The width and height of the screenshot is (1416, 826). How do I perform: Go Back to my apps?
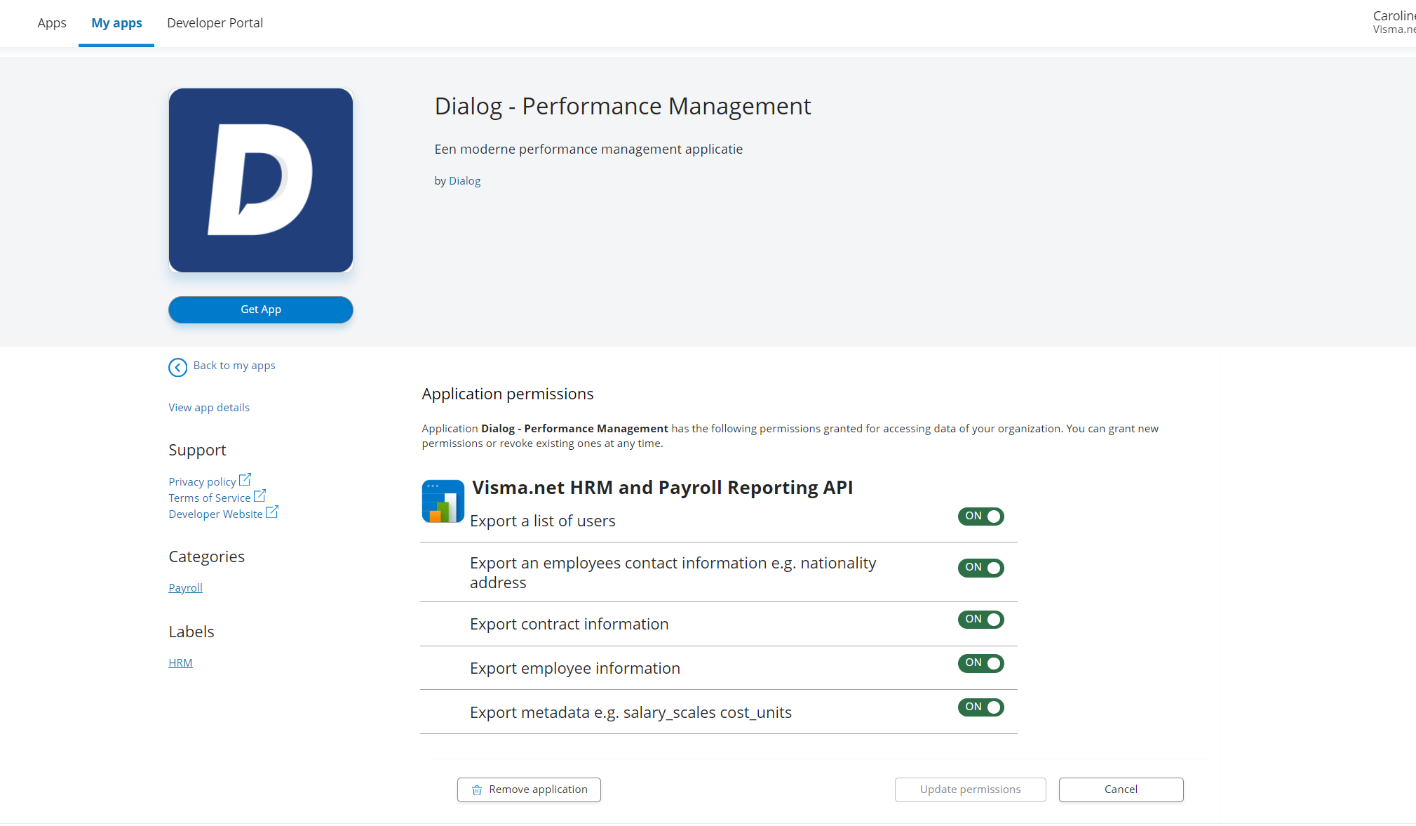[234, 366]
